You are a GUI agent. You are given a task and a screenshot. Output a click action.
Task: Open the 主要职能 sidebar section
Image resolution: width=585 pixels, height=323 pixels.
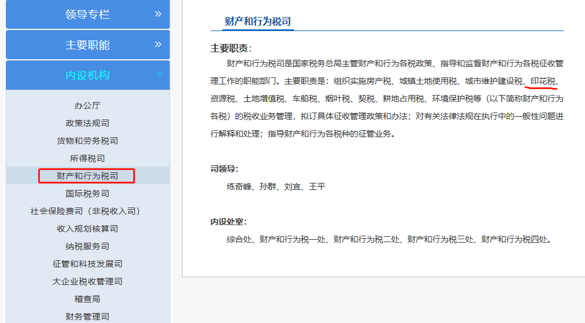pyautogui.click(x=87, y=45)
